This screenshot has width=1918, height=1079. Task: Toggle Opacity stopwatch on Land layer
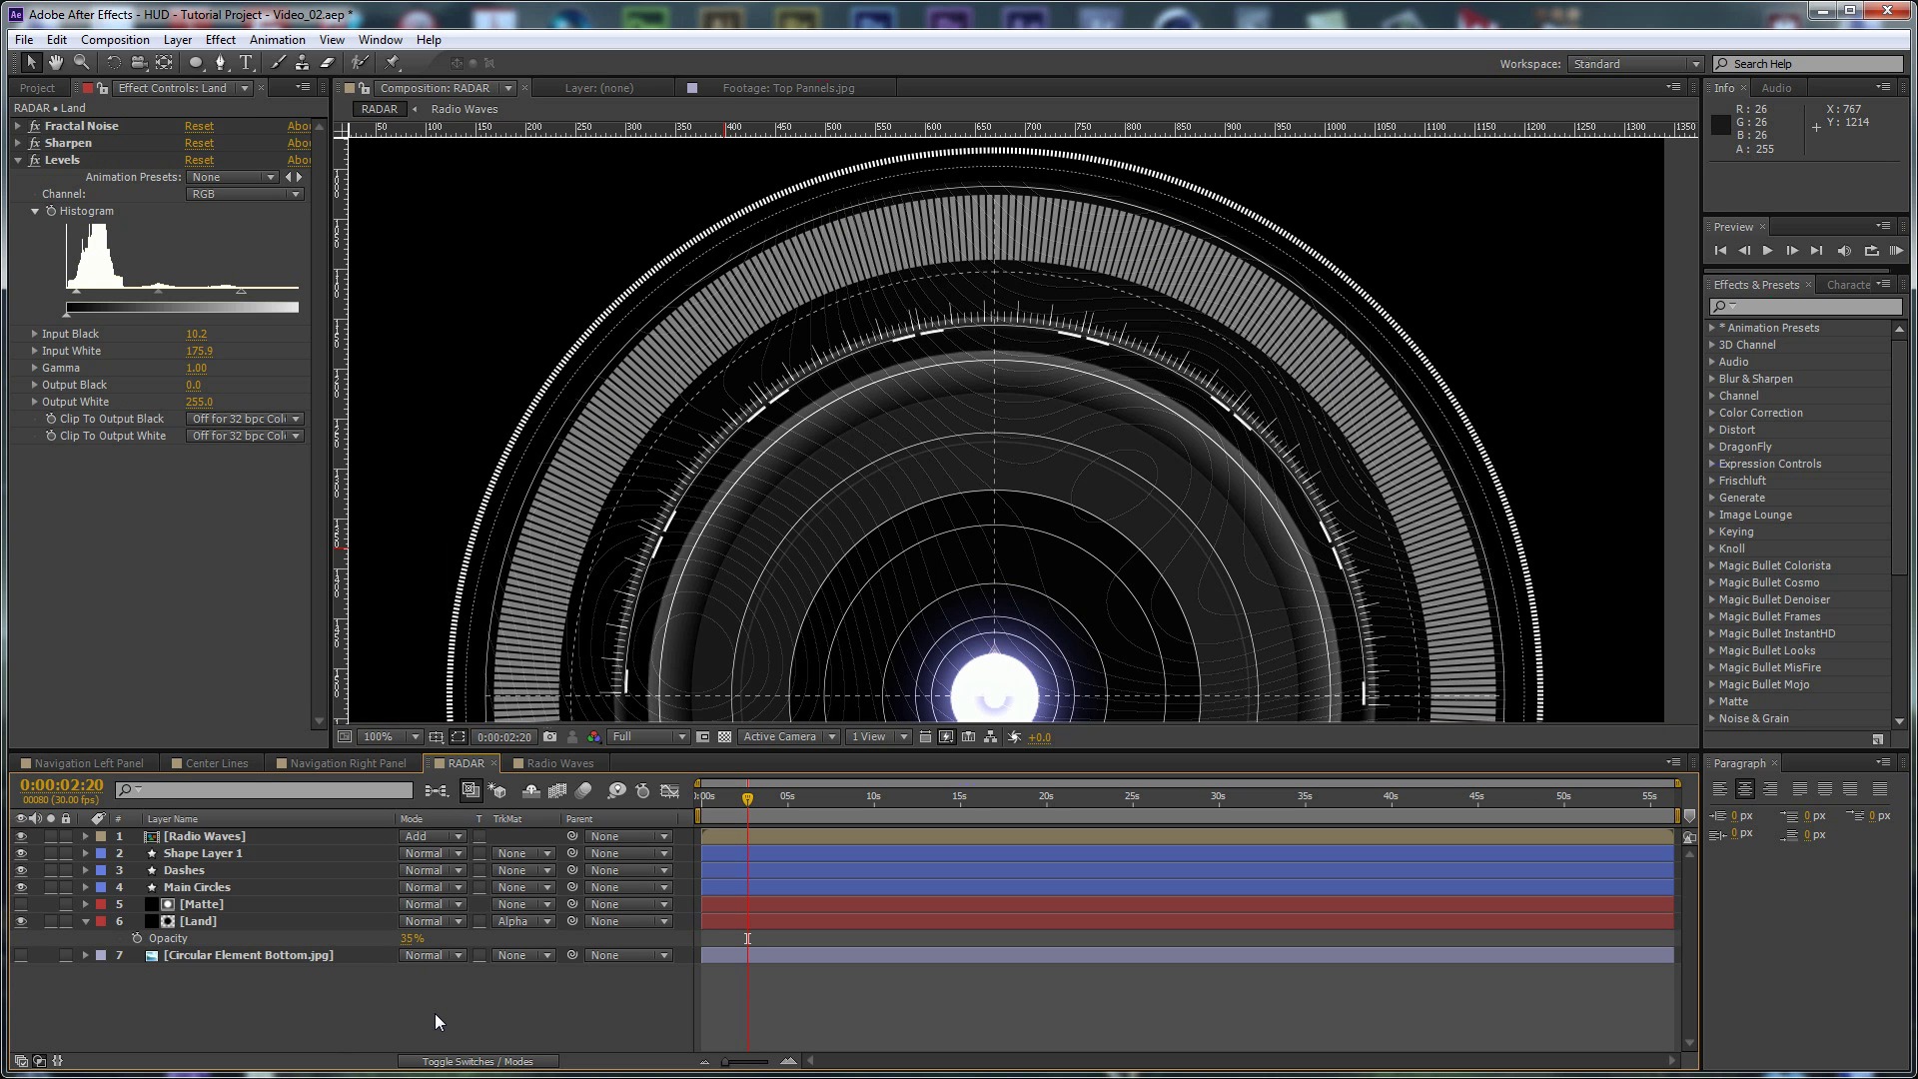[x=138, y=938]
